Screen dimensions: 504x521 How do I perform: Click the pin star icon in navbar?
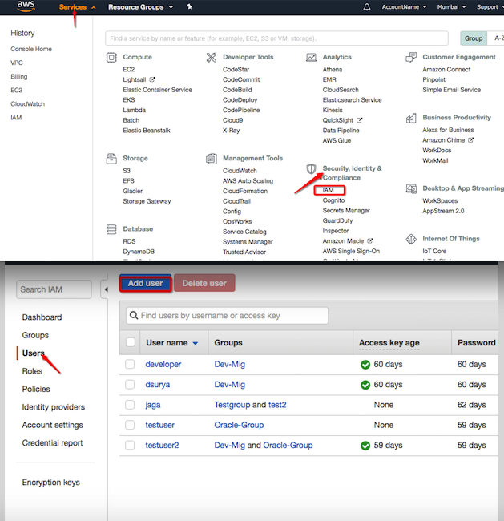tap(189, 7)
